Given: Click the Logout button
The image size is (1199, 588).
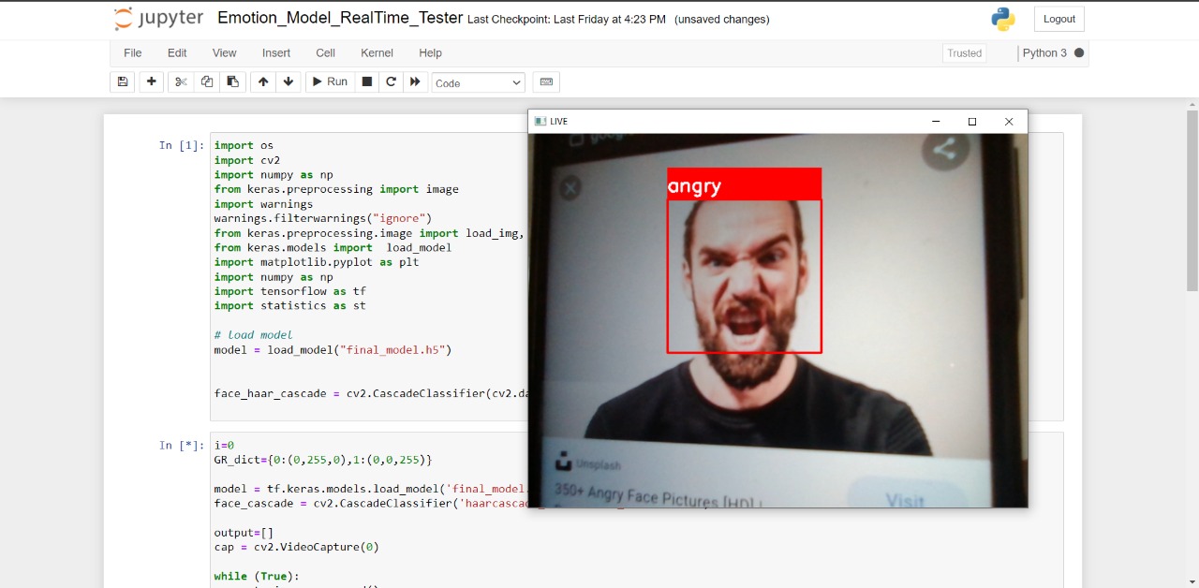Looking at the screenshot, I should [x=1059, y=19].
